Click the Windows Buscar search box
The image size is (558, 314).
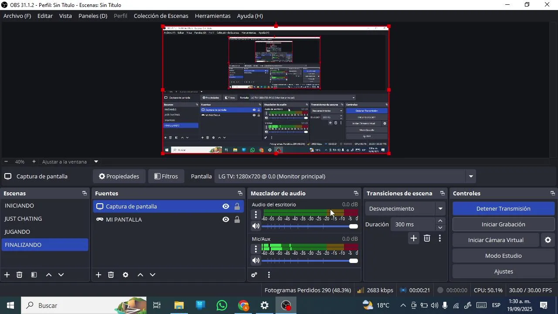click(84, 305)
